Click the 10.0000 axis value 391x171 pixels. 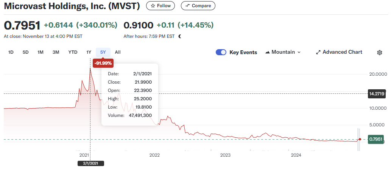[x=377, y=109]
